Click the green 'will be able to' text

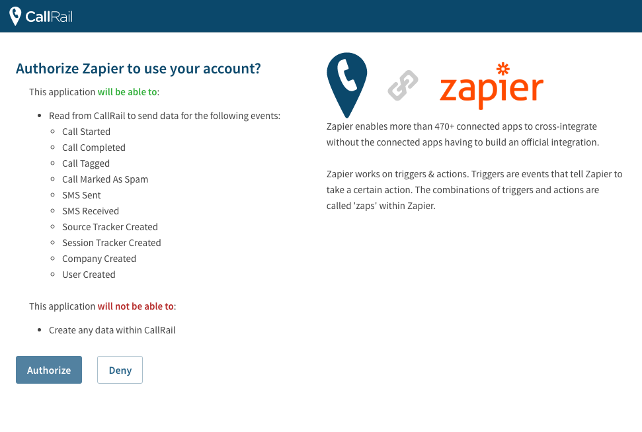coord(128,92)
